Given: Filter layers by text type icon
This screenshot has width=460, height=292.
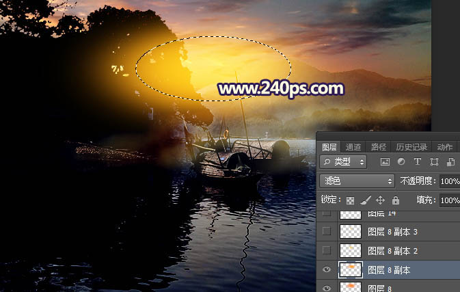Looking at the screenshot, I should pyautogui.click(x=418, y=162).
